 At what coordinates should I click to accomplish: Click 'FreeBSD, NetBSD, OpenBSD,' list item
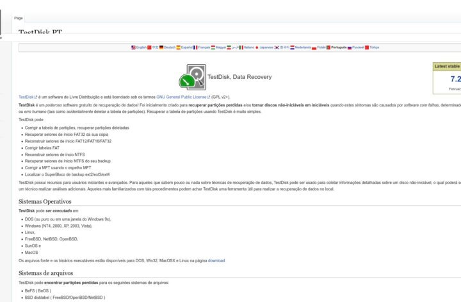tap(51, 239)
